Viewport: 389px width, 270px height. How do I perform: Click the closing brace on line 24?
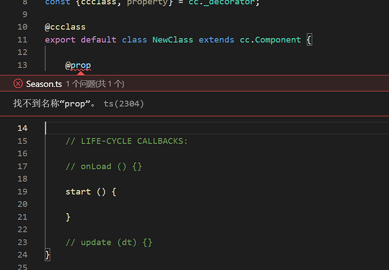coord(48,255)
